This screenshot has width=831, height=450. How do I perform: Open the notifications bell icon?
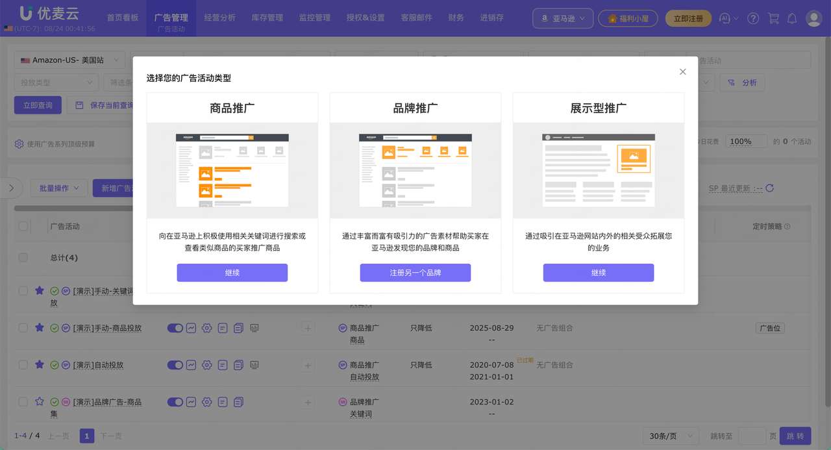(x=792, y=19)
